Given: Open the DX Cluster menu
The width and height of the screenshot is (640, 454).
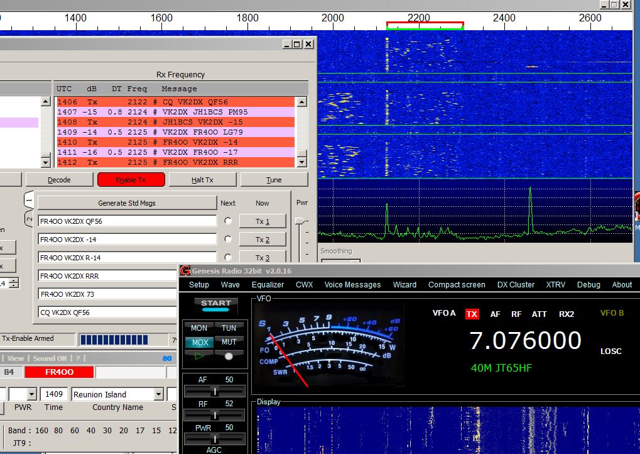Looking at the screenshot, I should [x=516, y=284].
